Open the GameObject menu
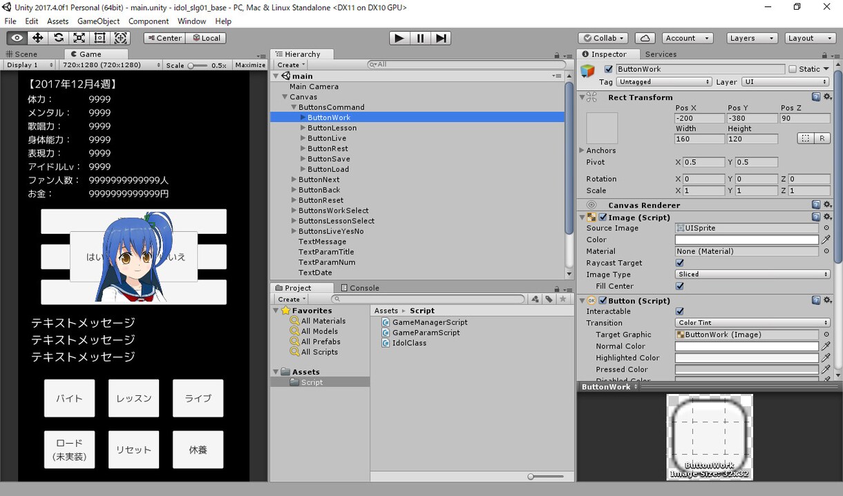This screenshot has height=496, width=843. [x=99, y=21]
